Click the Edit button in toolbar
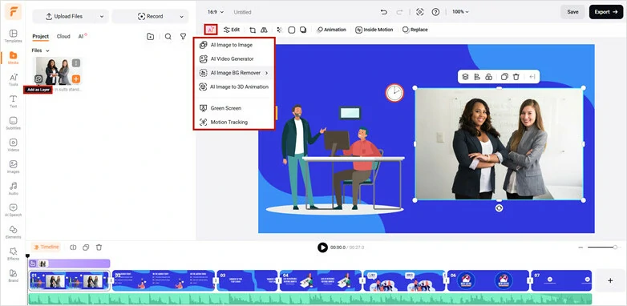627x306 pixels. tap(232, 30)
